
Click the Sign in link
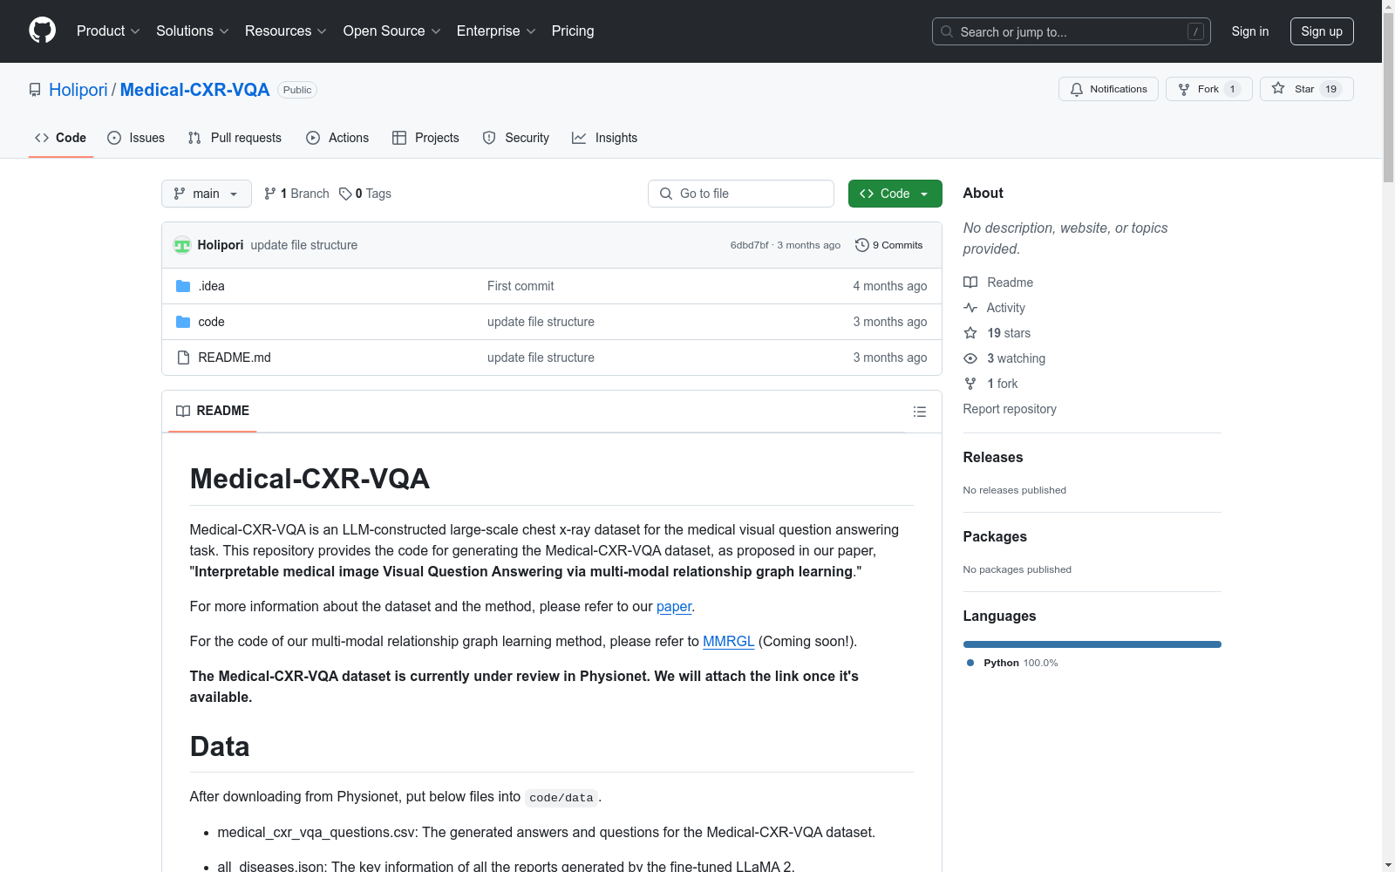[x=1249, y=31]
